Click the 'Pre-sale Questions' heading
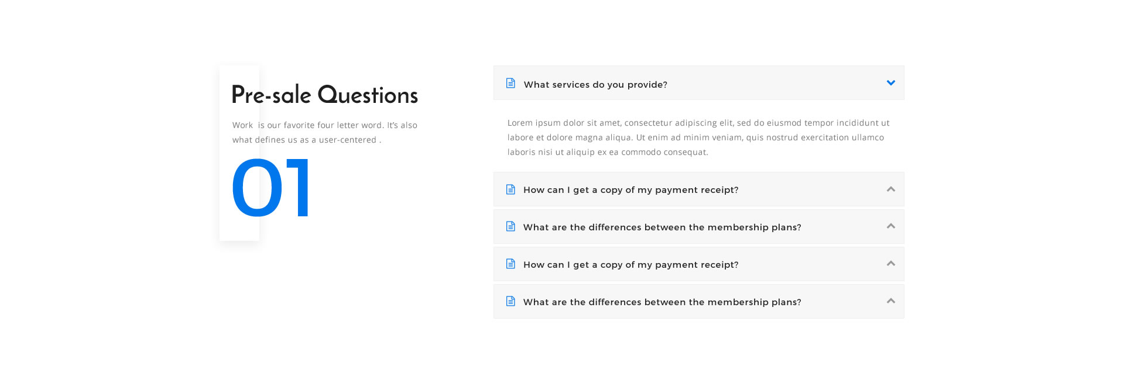This screenshot has width=1124, height=380. point(325,95)
